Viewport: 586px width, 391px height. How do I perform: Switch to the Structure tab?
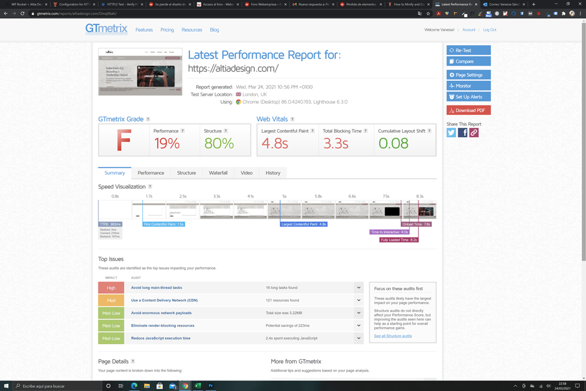click(186, 173)
